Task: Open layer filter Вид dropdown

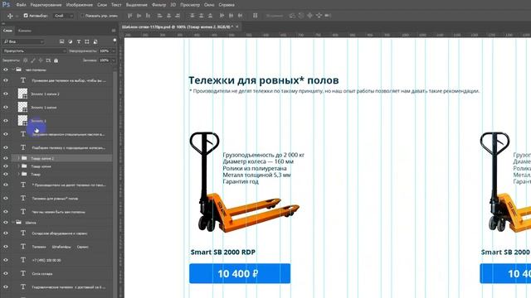Action: (x=23, y=41)
